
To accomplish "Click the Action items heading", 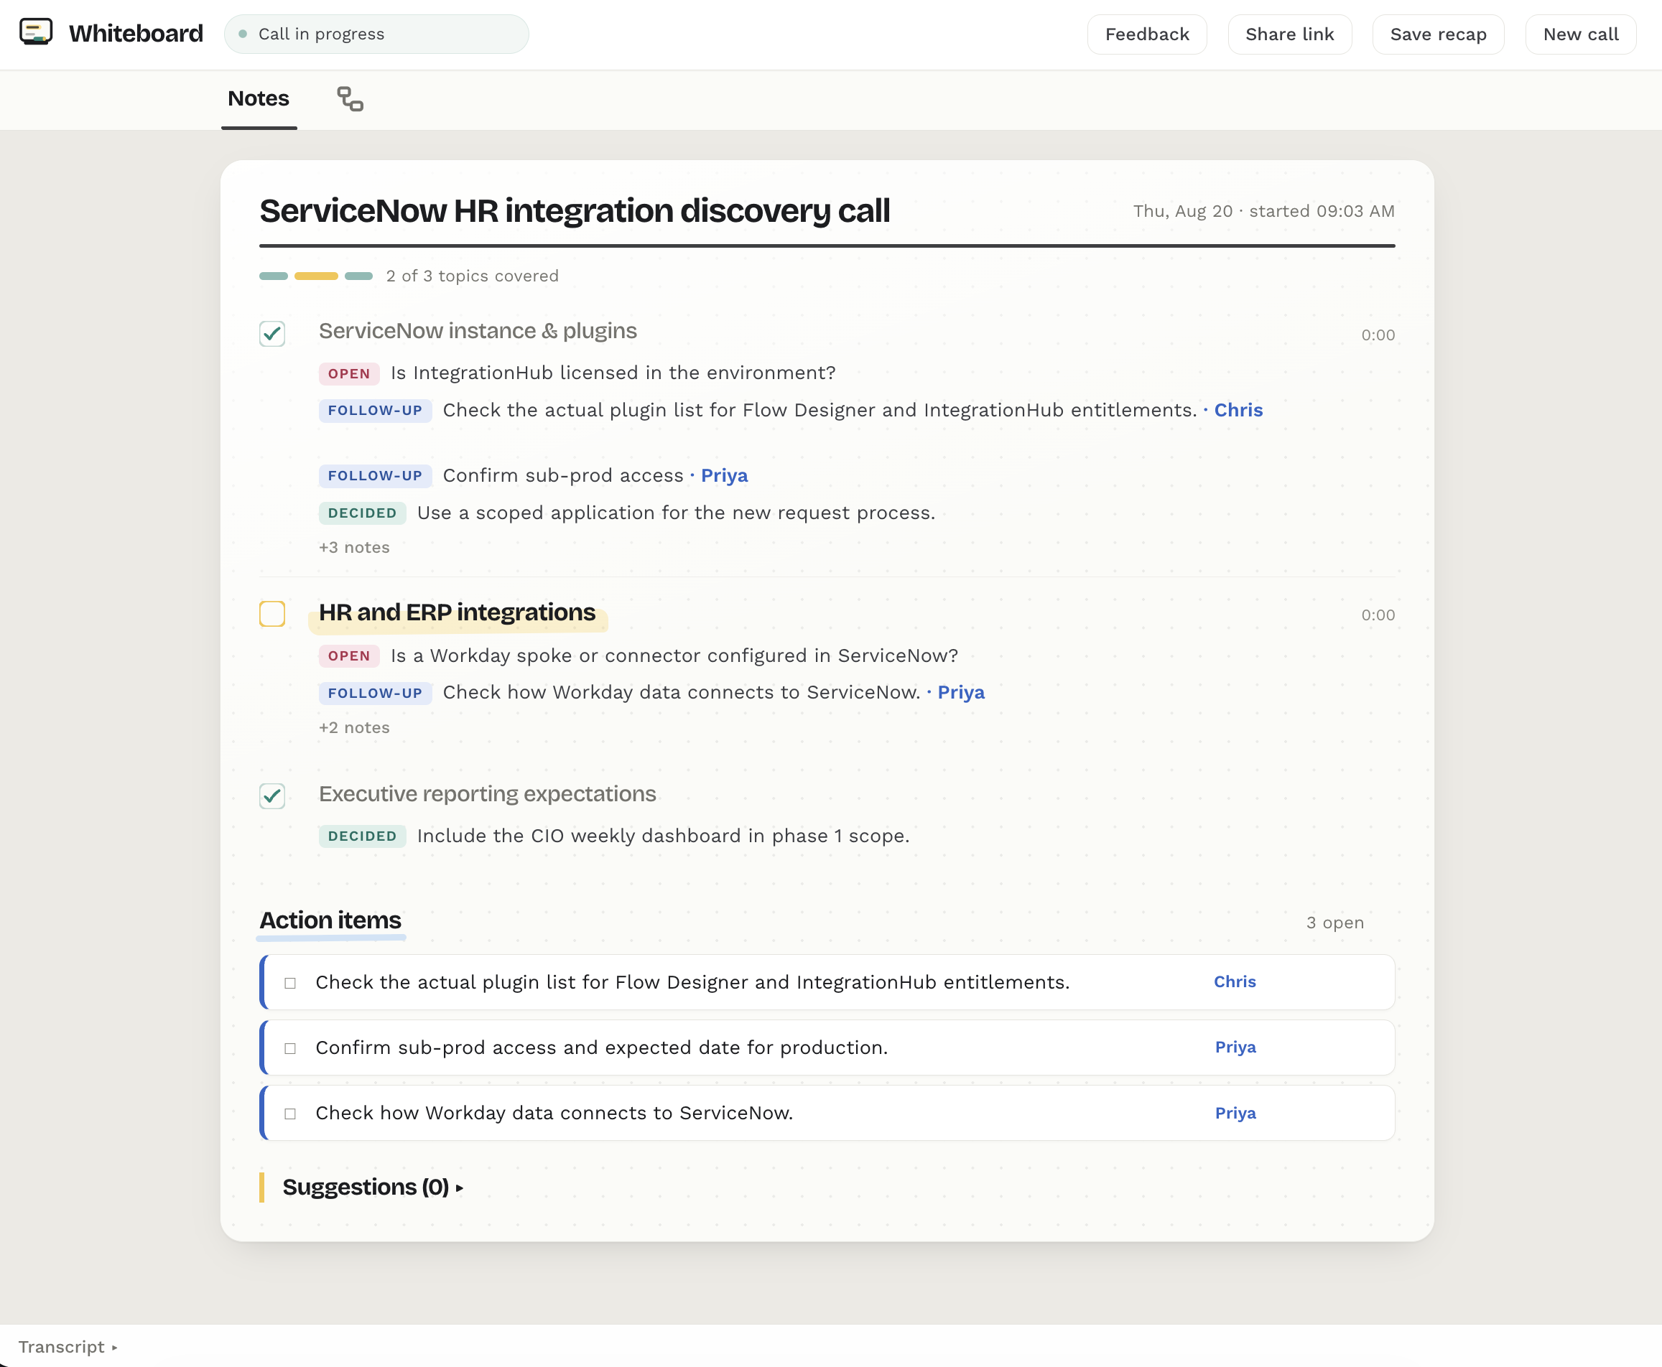I will pyautogui.click(x=330, y=920).
